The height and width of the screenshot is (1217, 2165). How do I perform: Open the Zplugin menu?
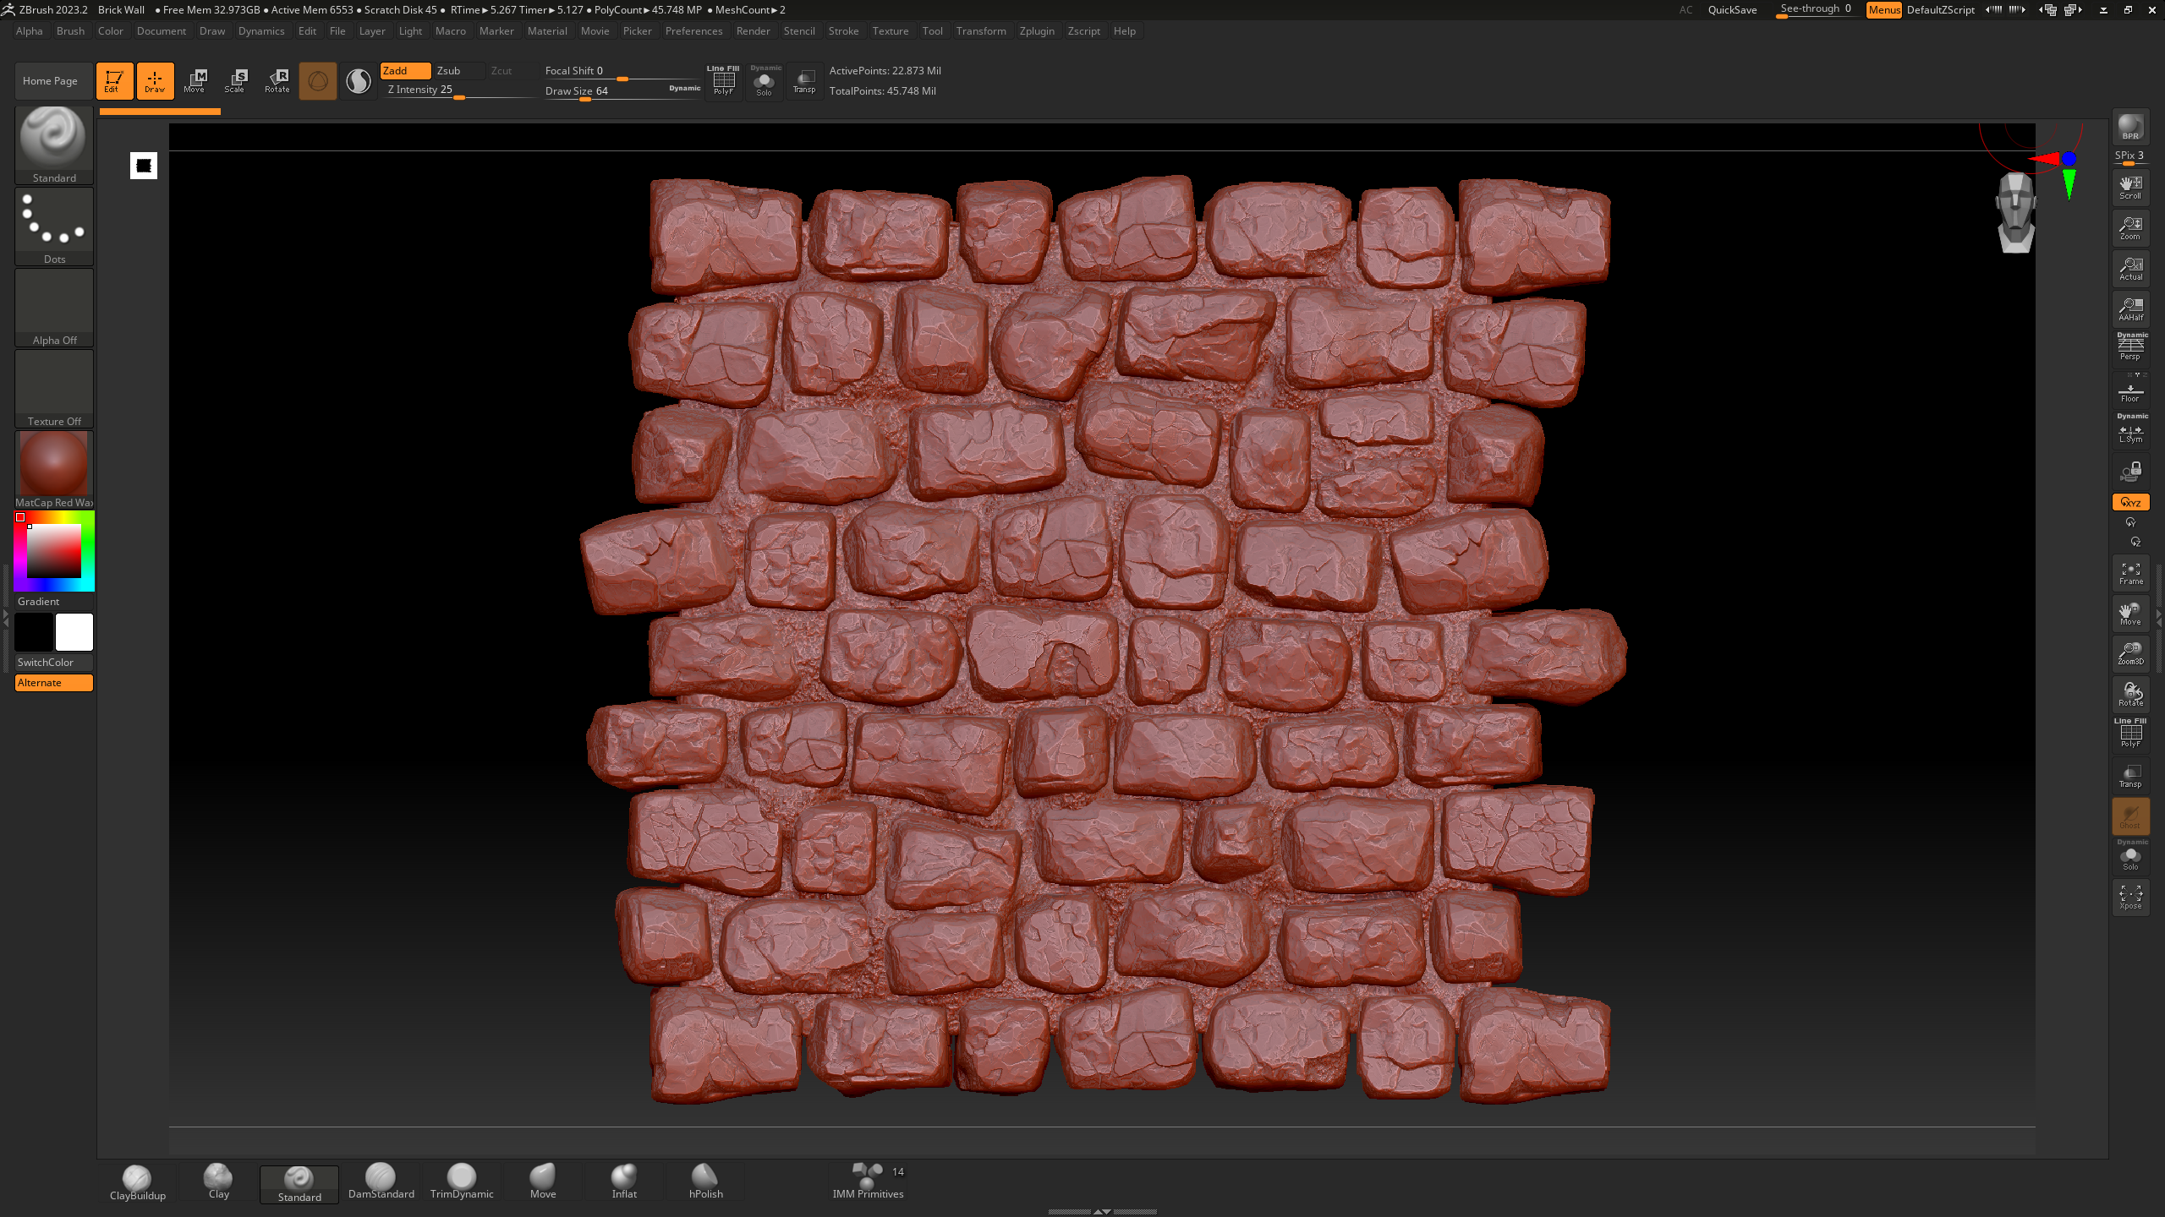click(1037, 31)
